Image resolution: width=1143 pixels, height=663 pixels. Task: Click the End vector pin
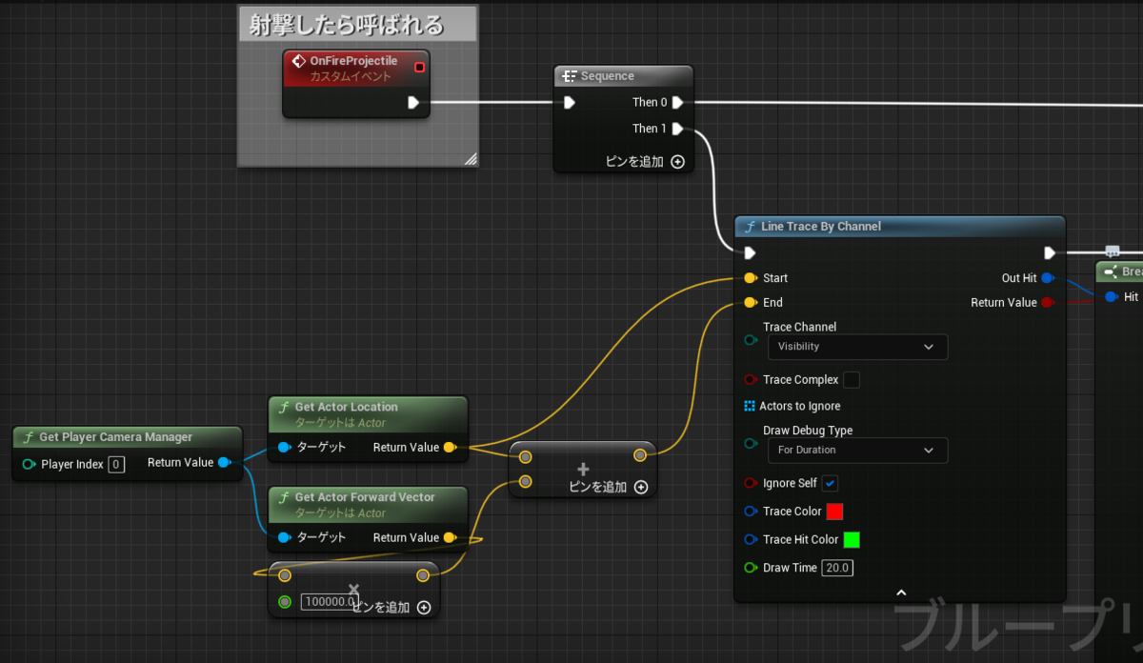(x=751, y=303)
